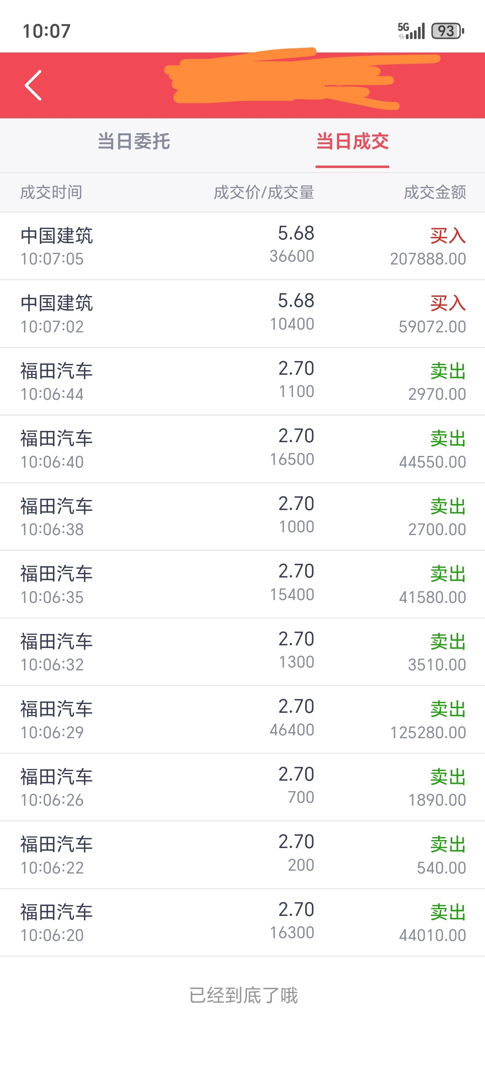Image resolution: width=485 pixels, height=1071 pixels.
Task: Open 福田汽车 trade at 10:06:40
Action: pyautogui.click(x=242, y=449)
